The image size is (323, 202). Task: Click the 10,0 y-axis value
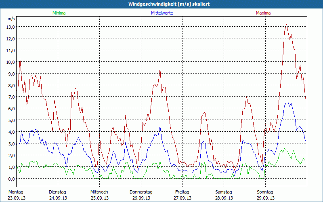click(x=11, y=62)
